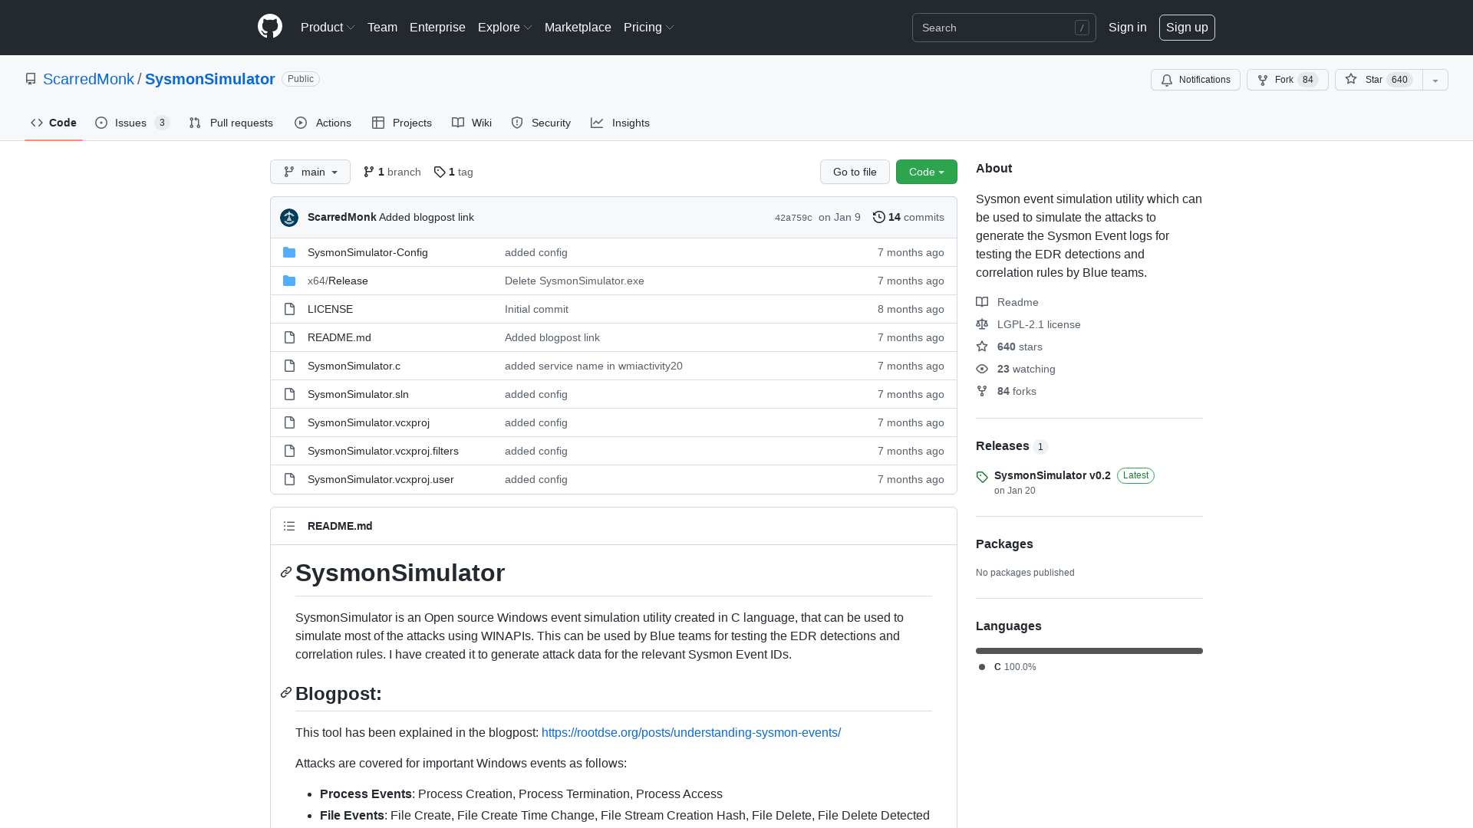Click the C language bar in Languages

pos(1089,651)
